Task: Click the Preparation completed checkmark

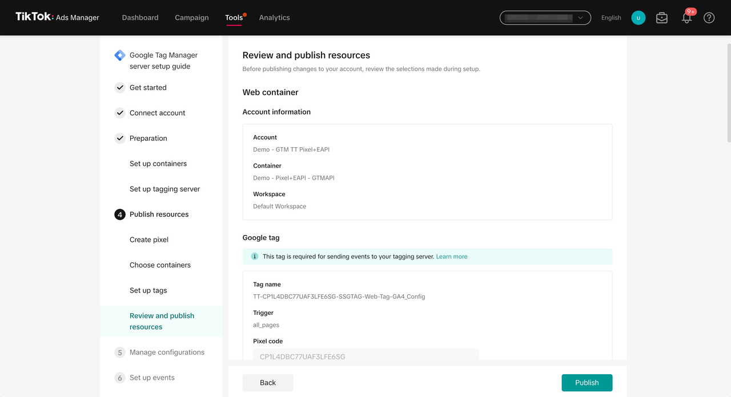Action: [120, 137]
